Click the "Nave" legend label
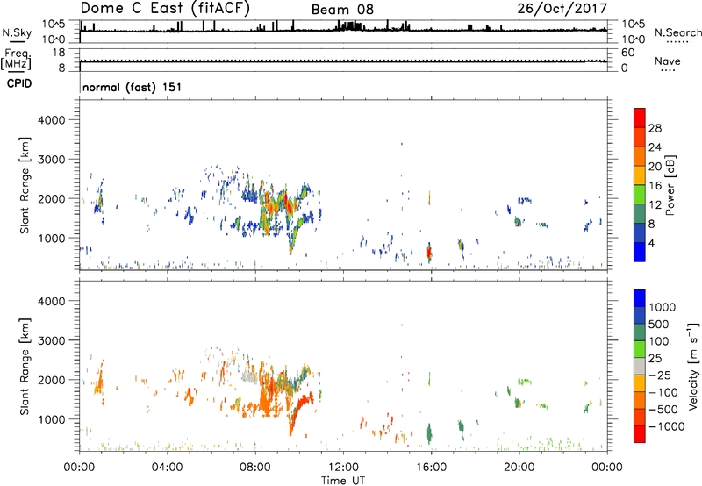This screenshot has height=486, width=702. click(667, 61)
